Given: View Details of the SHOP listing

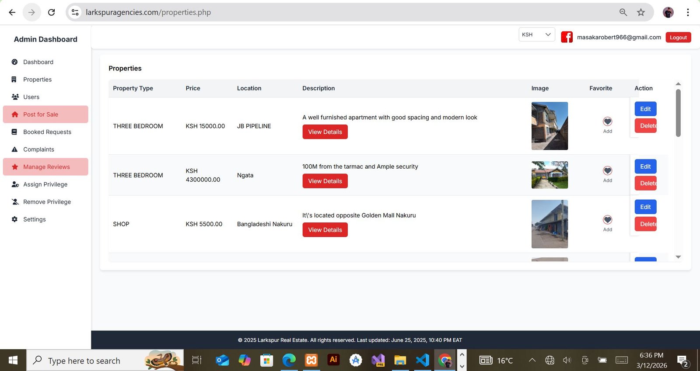Looking at the screenshot, I should coord(325,230).
